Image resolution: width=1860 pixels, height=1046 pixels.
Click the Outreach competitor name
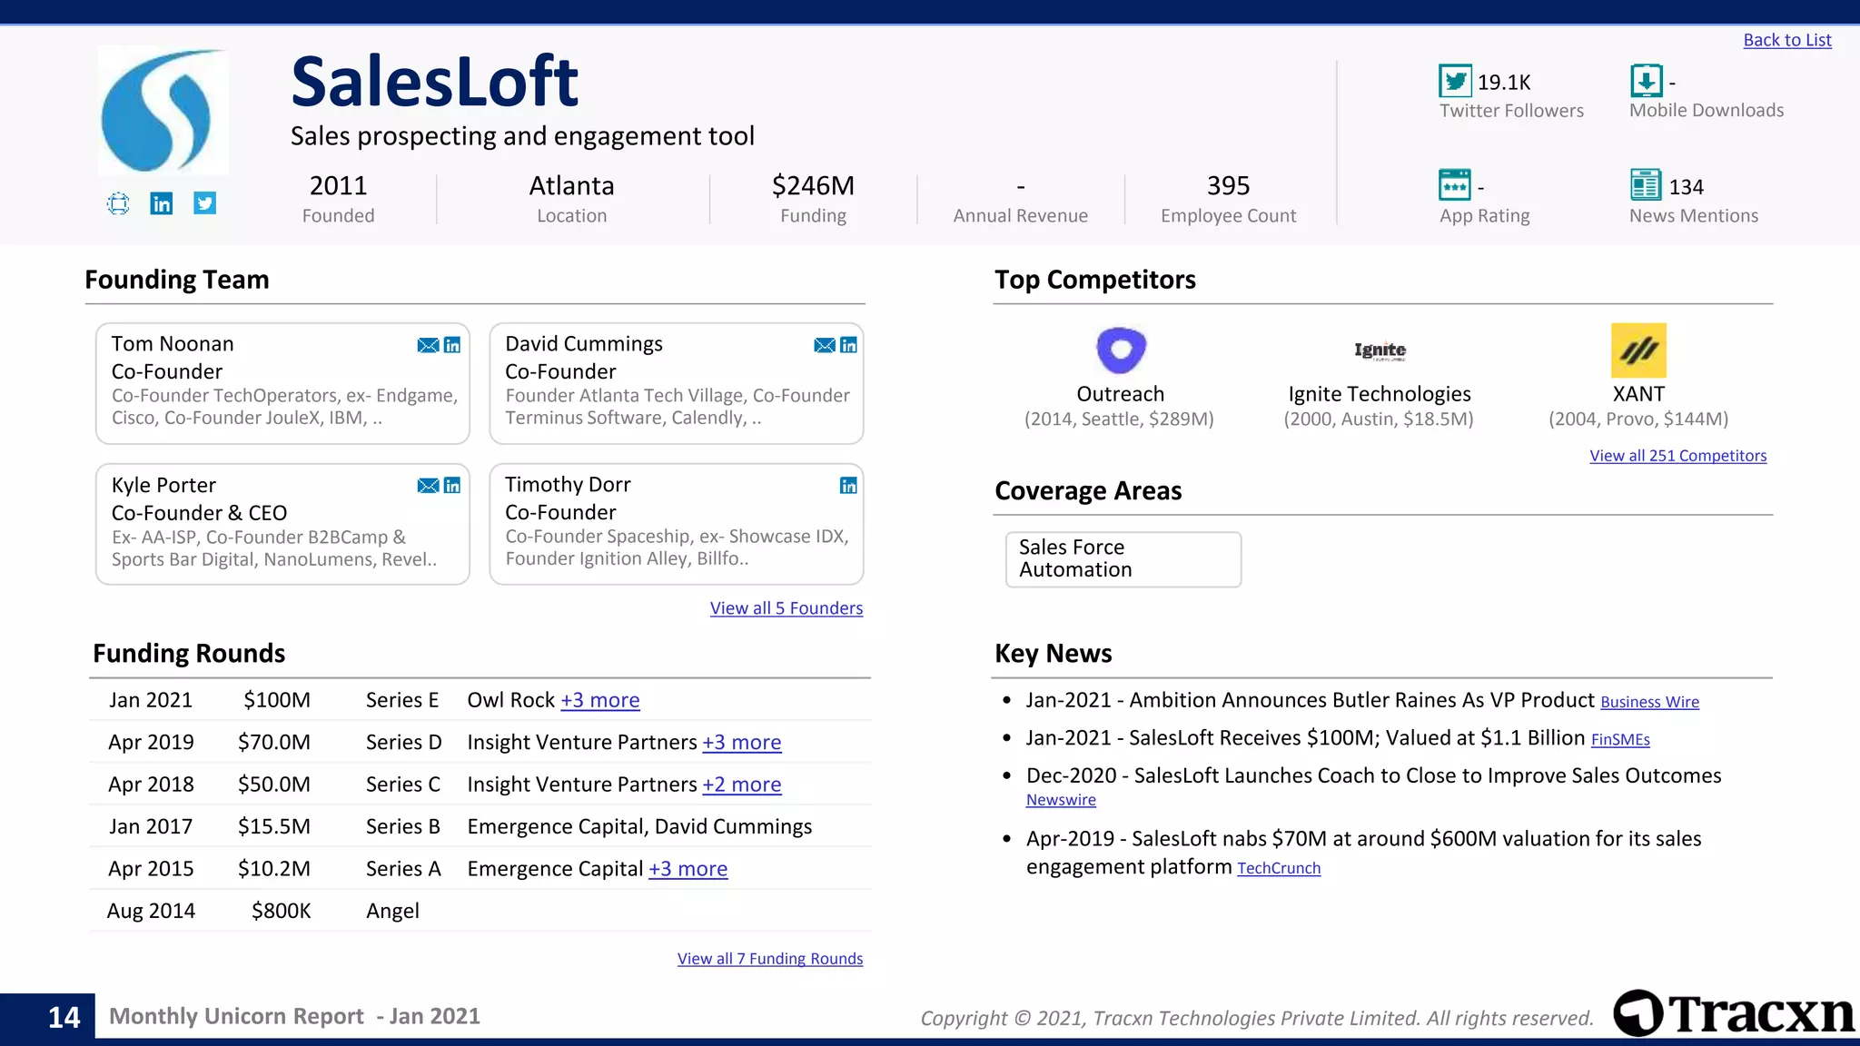click(x=1121, y=394)
